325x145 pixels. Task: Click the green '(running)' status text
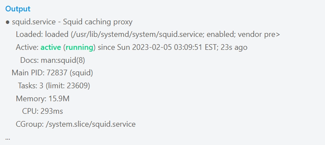click(79, 47)
